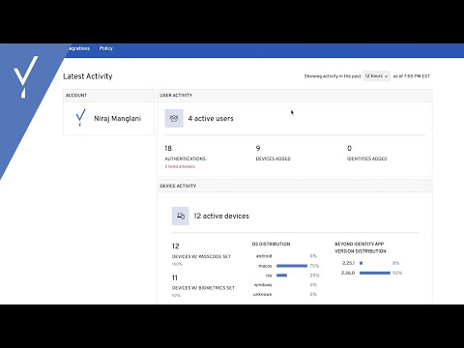Select the Niraj Manglani account name
The height and width of the screenshot is (348, 464).
click(117, 118)
